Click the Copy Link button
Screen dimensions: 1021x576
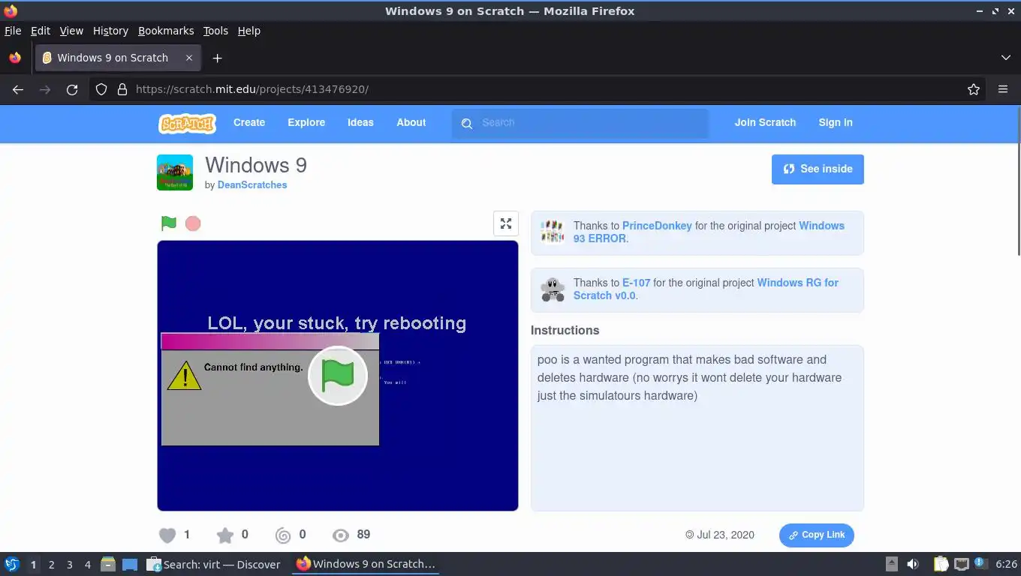817,535
